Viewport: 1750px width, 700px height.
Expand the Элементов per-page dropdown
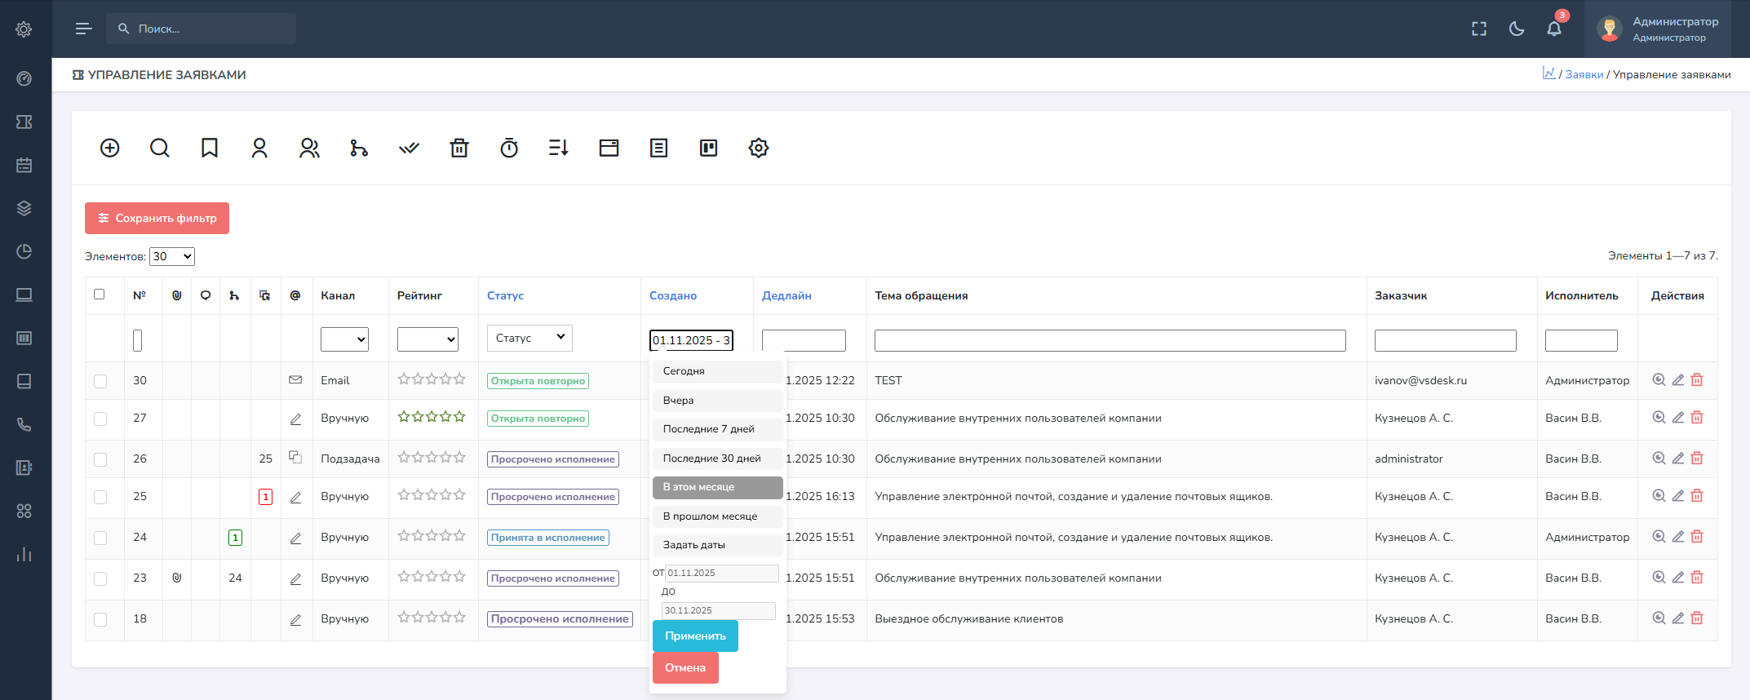(172, 256)
